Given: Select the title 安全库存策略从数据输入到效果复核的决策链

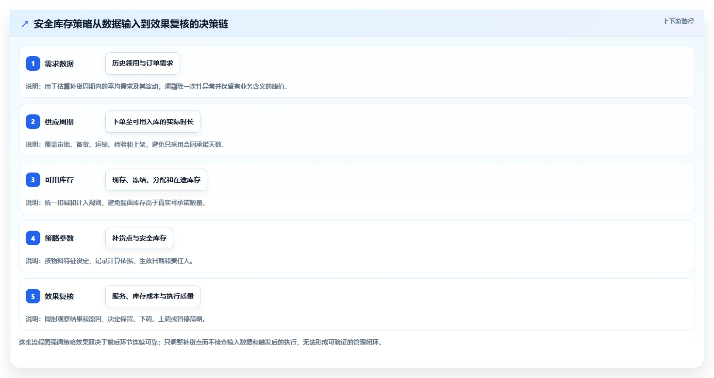Looking at the screenshot, I should [131, 24].
